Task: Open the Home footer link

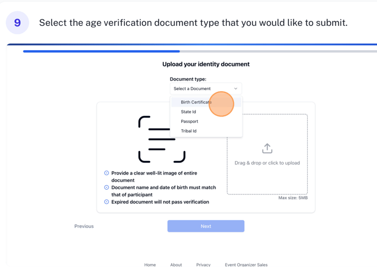Action: pos(150,265)
